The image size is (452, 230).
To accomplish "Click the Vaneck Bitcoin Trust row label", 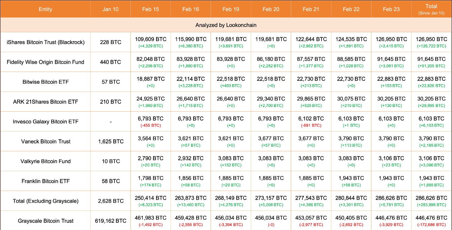I will [x=46, y=142].
